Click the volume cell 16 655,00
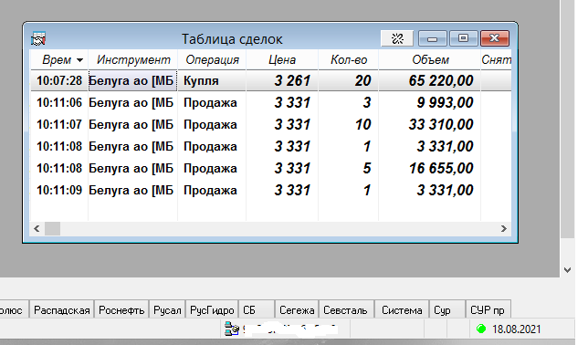The width and height of the screenshot is (588, 345). (430, 168)
